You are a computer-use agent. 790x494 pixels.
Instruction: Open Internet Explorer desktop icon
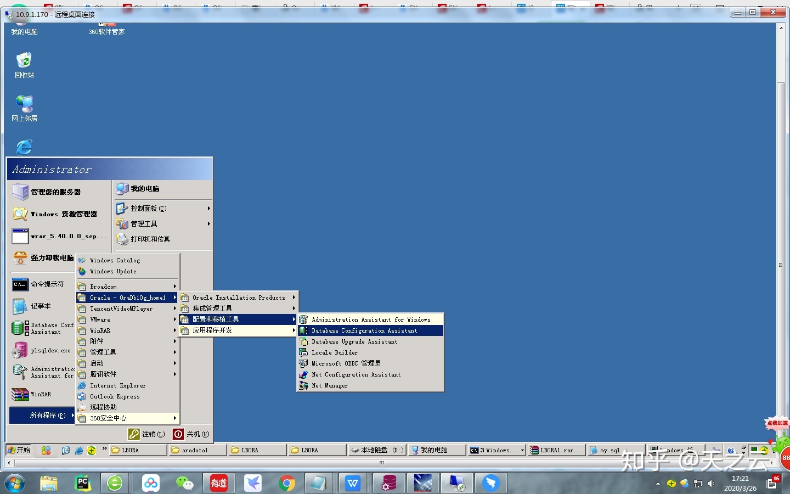(24, 147)
